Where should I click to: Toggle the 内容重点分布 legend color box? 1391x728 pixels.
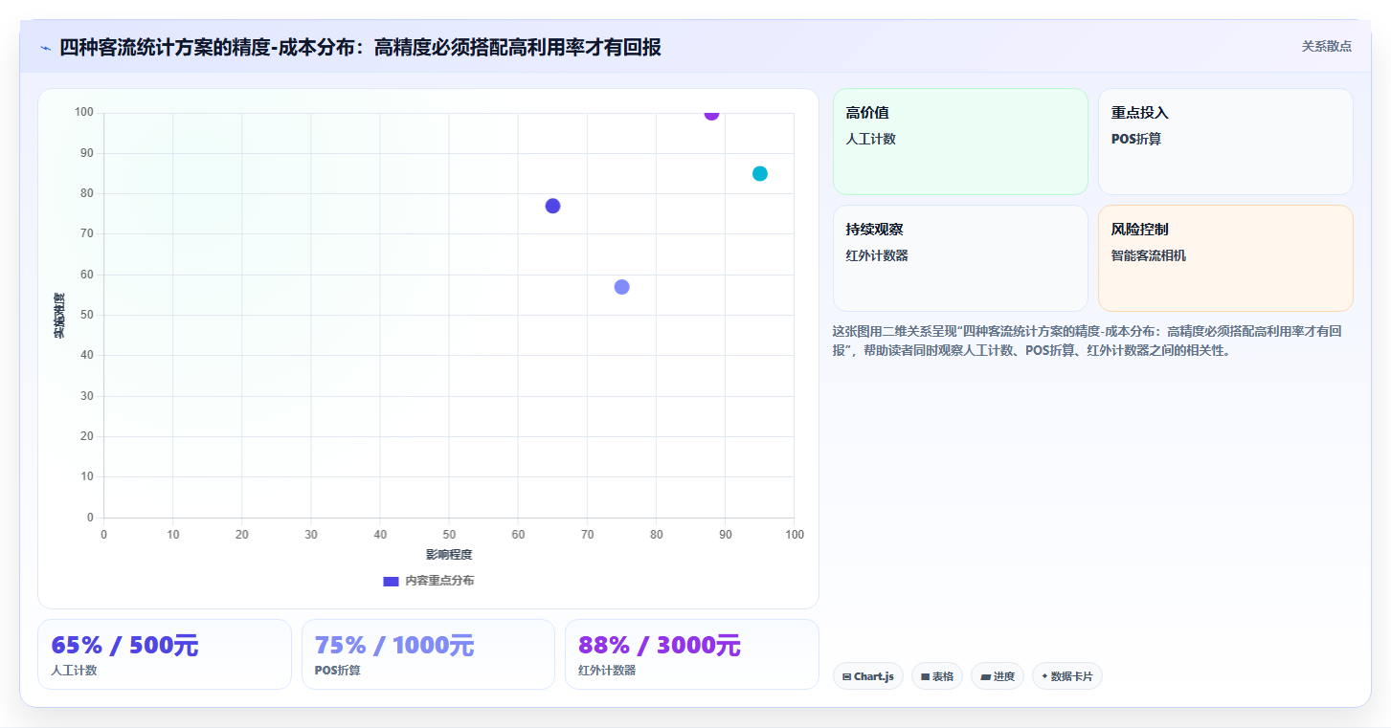pyautogui.click(x=391, y=581)
